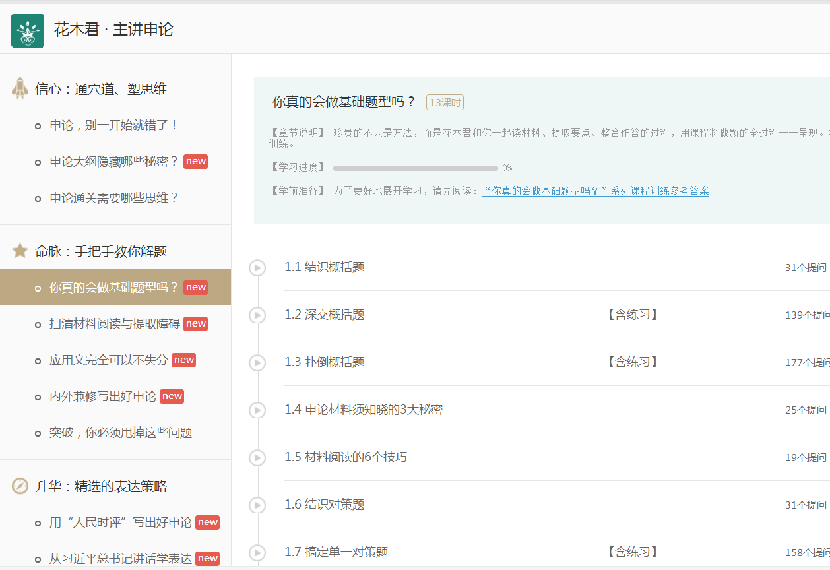The height and width of the screenshot is (570, 830).
Task: Open 申论通关需要哪些思维？ chapter
Action: point(114,198)
